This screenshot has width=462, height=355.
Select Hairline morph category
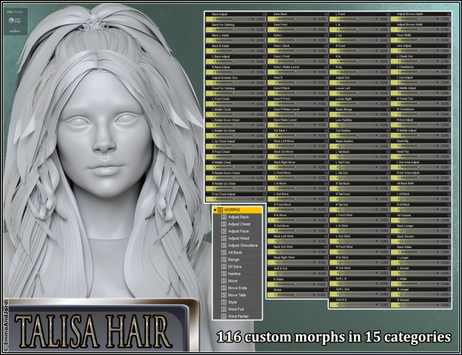click(234, 274)
